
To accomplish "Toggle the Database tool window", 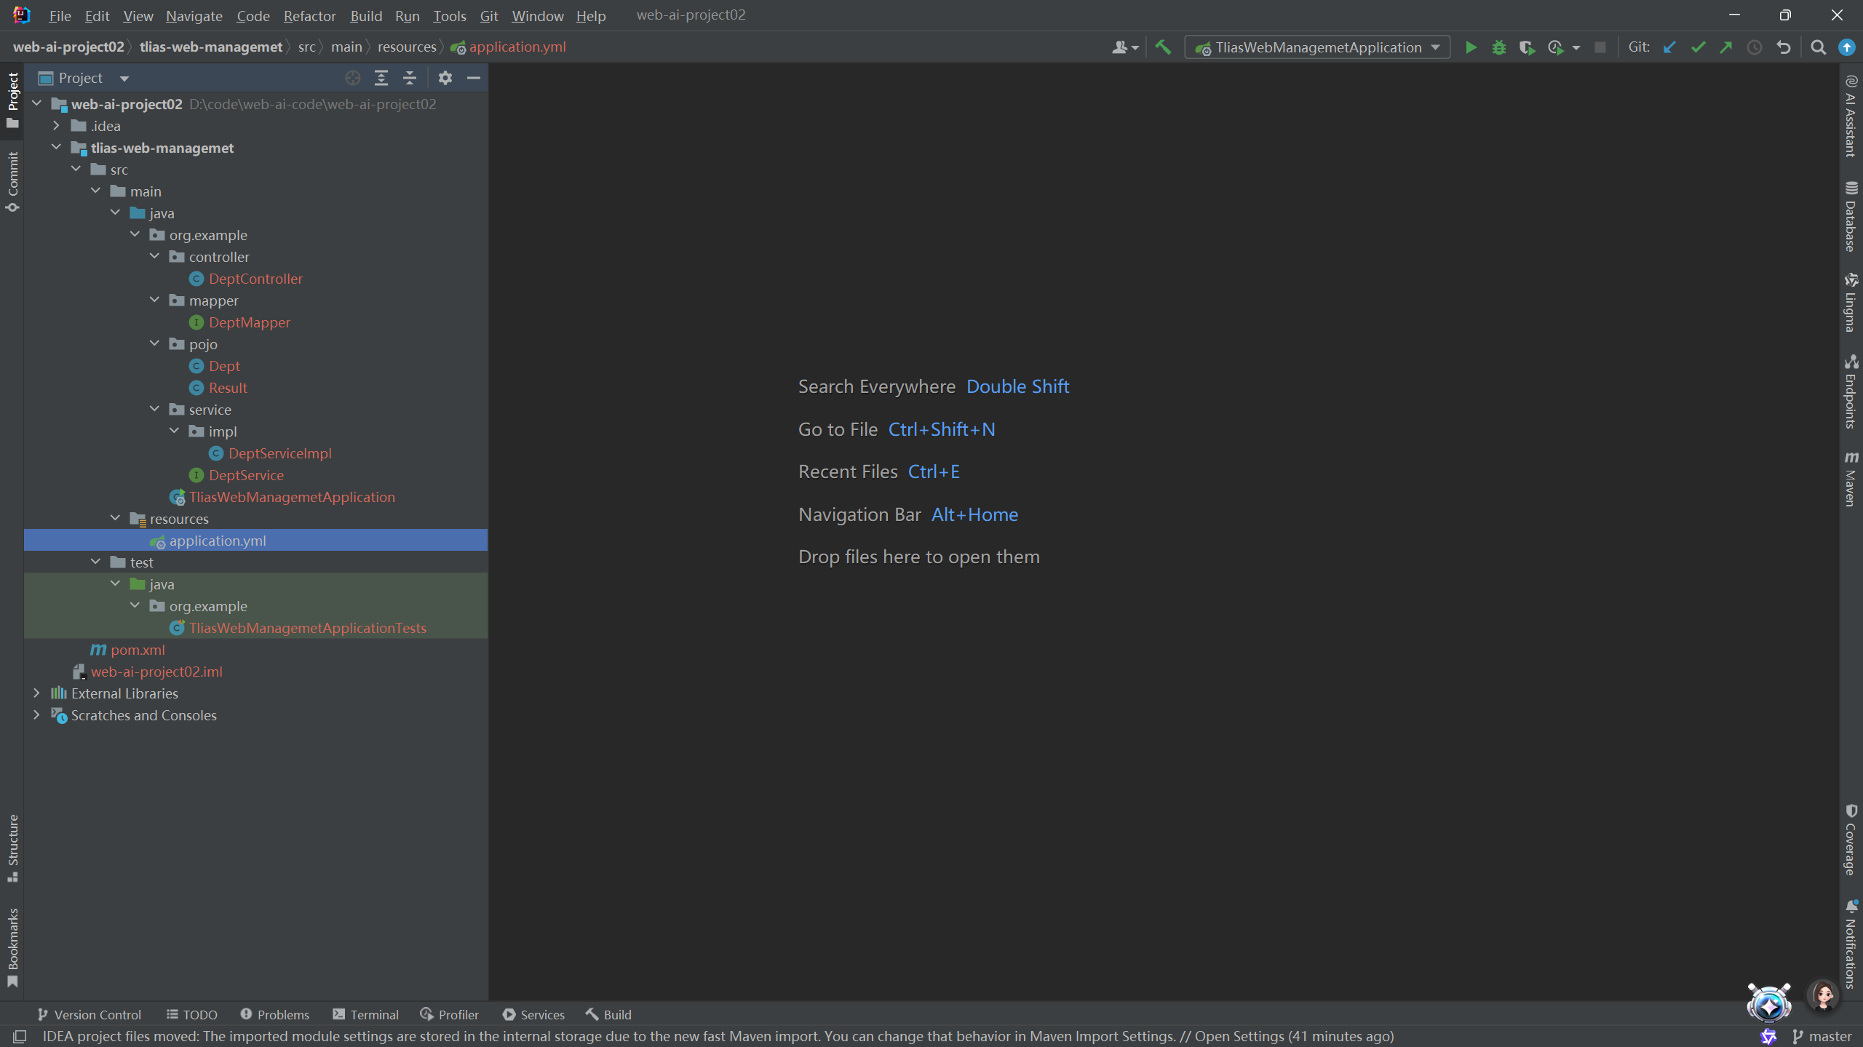I will [1851, 217].
